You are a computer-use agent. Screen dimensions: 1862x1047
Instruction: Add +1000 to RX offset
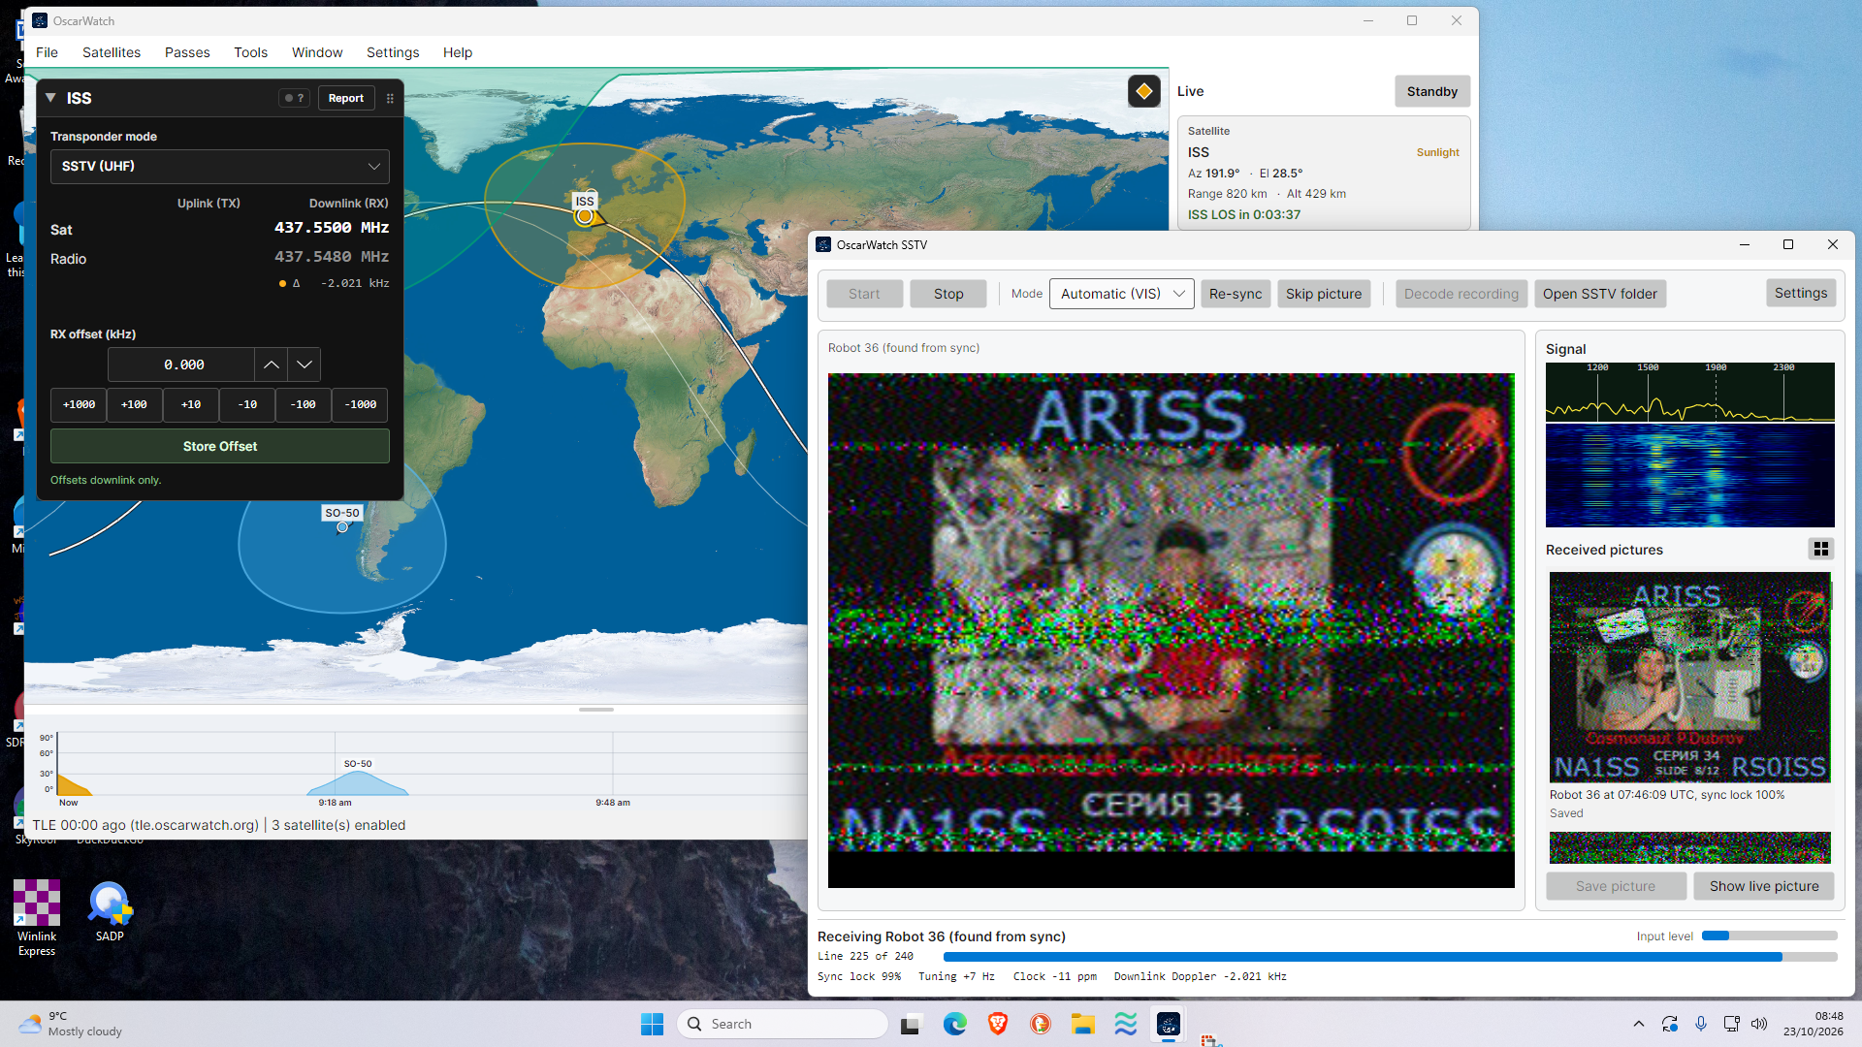(x=79, y=404)
